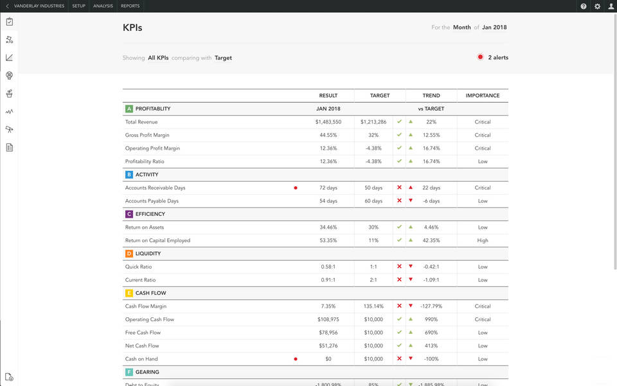Select the radar chart sidebar icon
The width and height of the screenshot is (617, 386).
click(9, 75)
